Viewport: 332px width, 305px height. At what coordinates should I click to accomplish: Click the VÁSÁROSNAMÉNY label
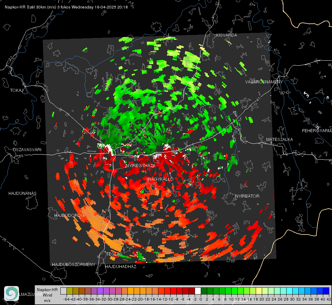point(264,82)
